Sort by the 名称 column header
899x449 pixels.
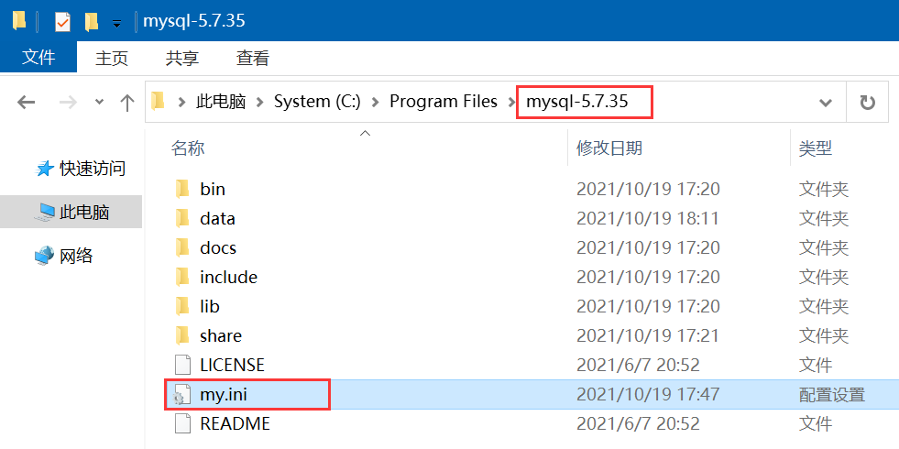188,148
